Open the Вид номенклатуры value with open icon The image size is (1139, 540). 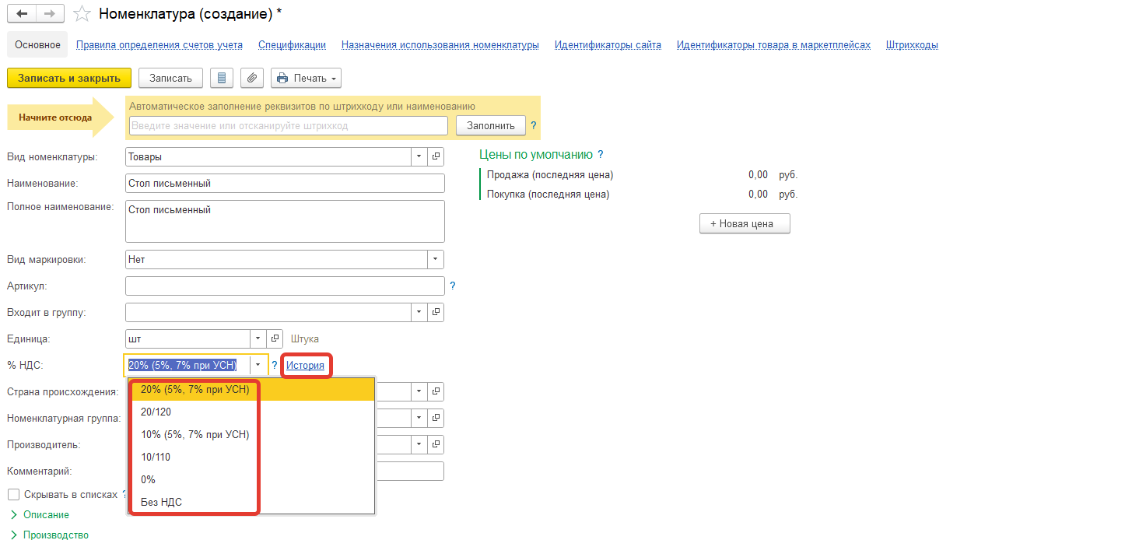(436, 156)
